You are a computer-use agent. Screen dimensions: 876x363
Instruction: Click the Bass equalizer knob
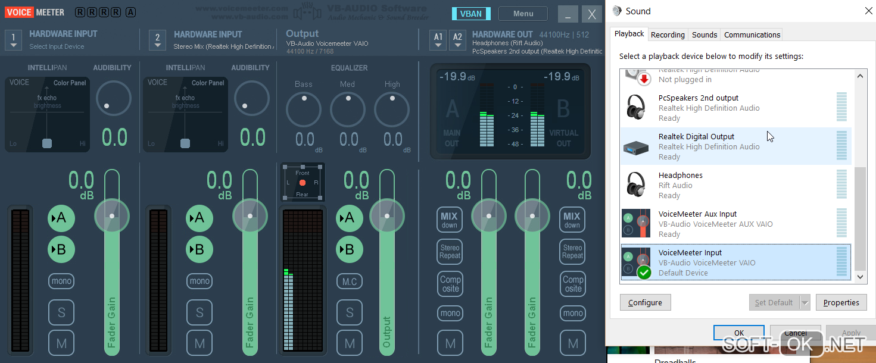304,109
